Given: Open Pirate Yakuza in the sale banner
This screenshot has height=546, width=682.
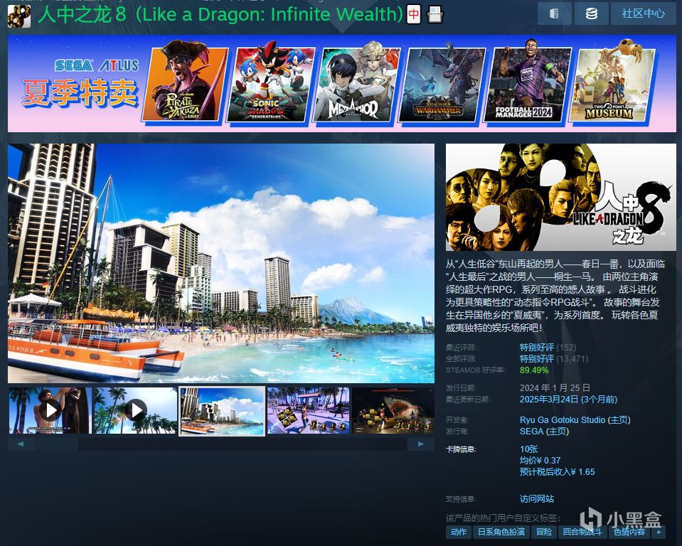Looking at the screenshot, I should [x=186, y=83].
